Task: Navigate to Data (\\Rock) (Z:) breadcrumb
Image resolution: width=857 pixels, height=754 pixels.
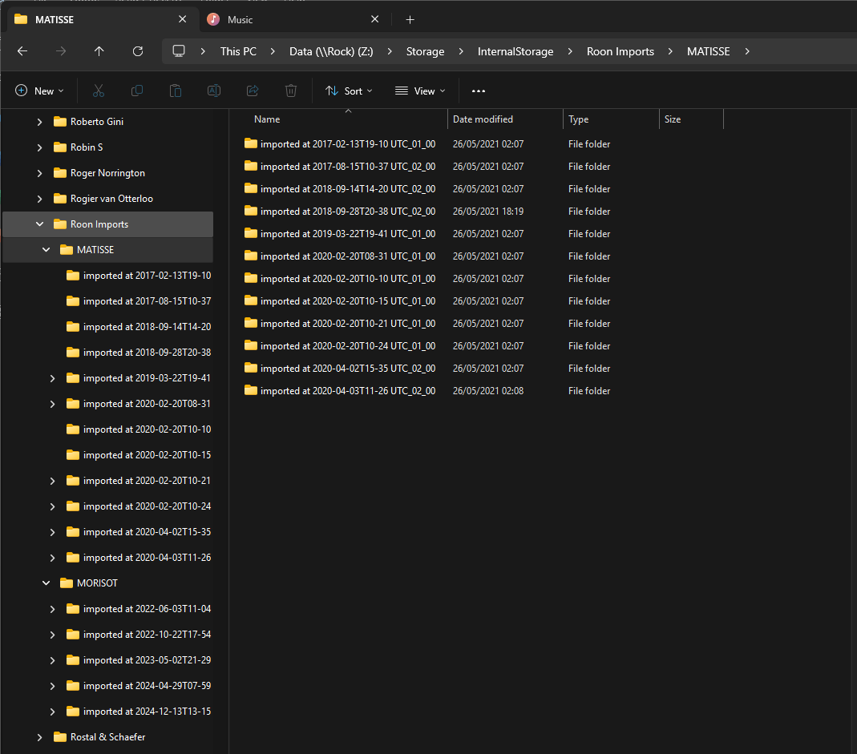Action: [x=331, y=51]
